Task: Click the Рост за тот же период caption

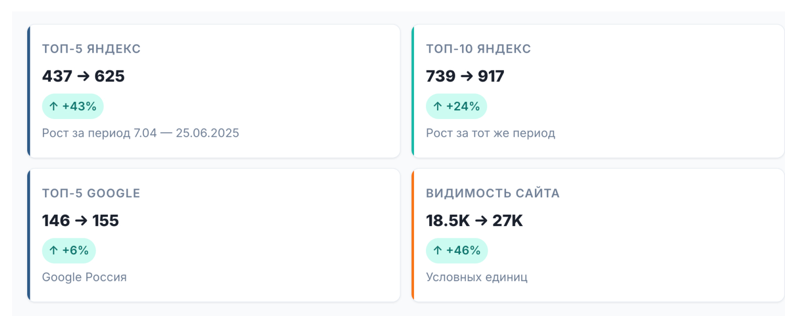Action: 490,133
